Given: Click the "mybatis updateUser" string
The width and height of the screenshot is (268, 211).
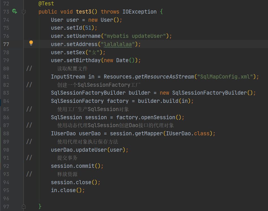Looking at the screenshot, I should coord(135,36).
